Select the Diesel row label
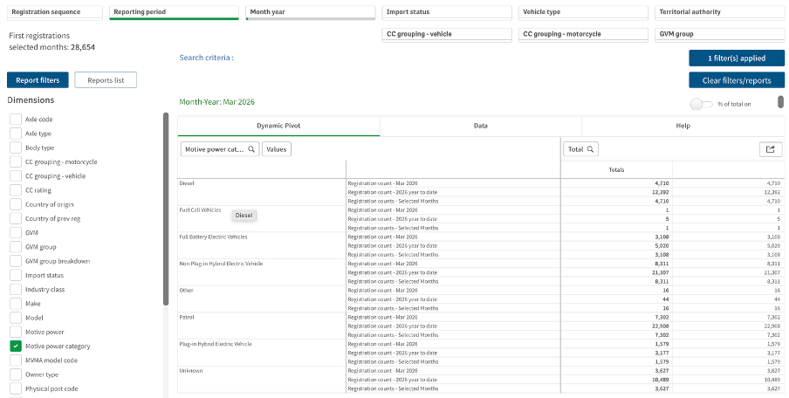Image resolution: width=789 pixels, height=398 pixels. pos(187,183)
